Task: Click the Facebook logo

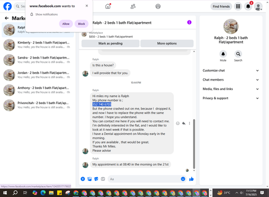Action: [8, 6]
